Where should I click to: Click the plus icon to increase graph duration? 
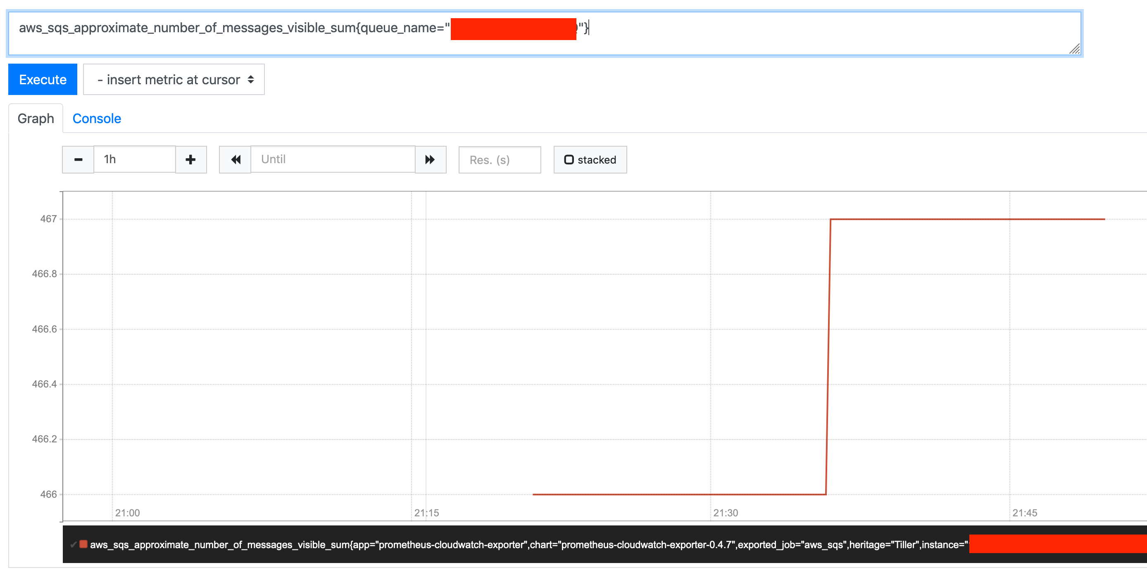(x=190, y=159)
